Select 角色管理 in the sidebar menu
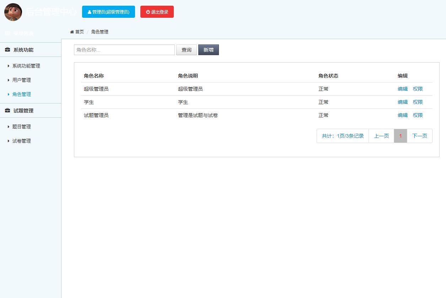Image resolution: width=446 pixels, height=298 pixels. 21,94
